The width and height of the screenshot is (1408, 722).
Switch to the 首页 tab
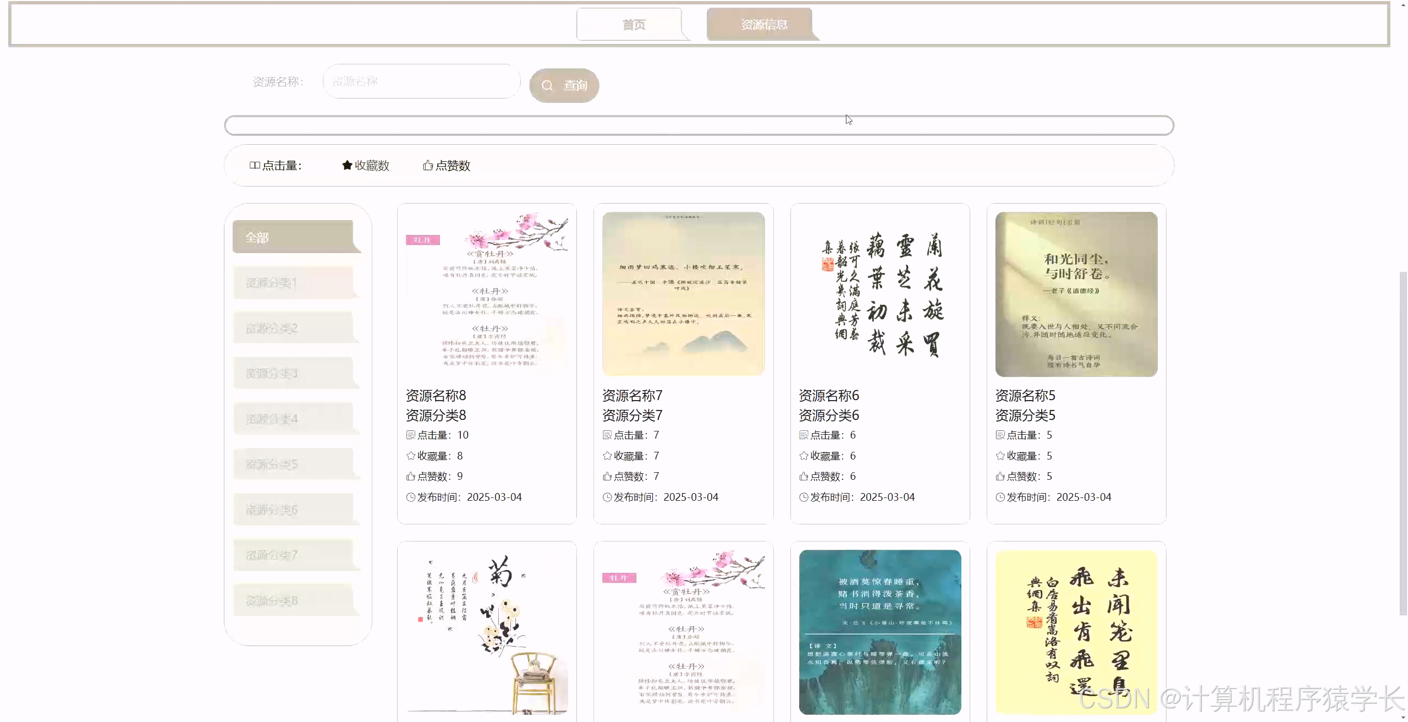(x=632, y=24)
